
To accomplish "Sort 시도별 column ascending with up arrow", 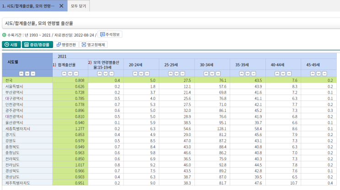I will 22,74.
